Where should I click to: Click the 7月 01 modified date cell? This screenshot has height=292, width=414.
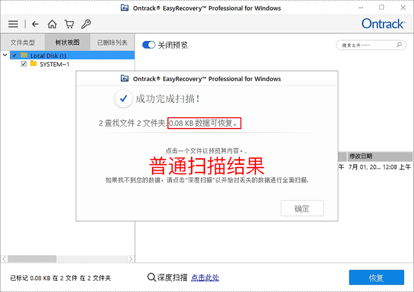click(380, 167)
